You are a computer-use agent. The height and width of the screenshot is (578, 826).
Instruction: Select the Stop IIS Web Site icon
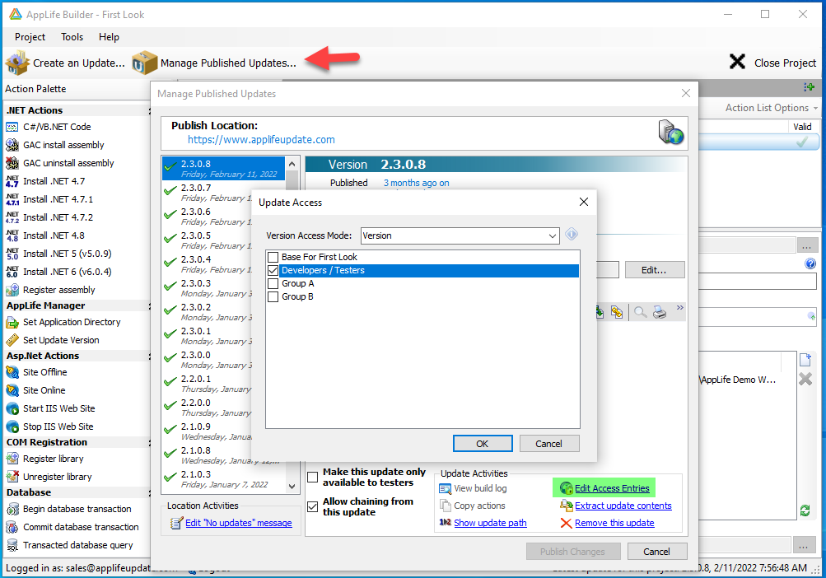(12, 427)
